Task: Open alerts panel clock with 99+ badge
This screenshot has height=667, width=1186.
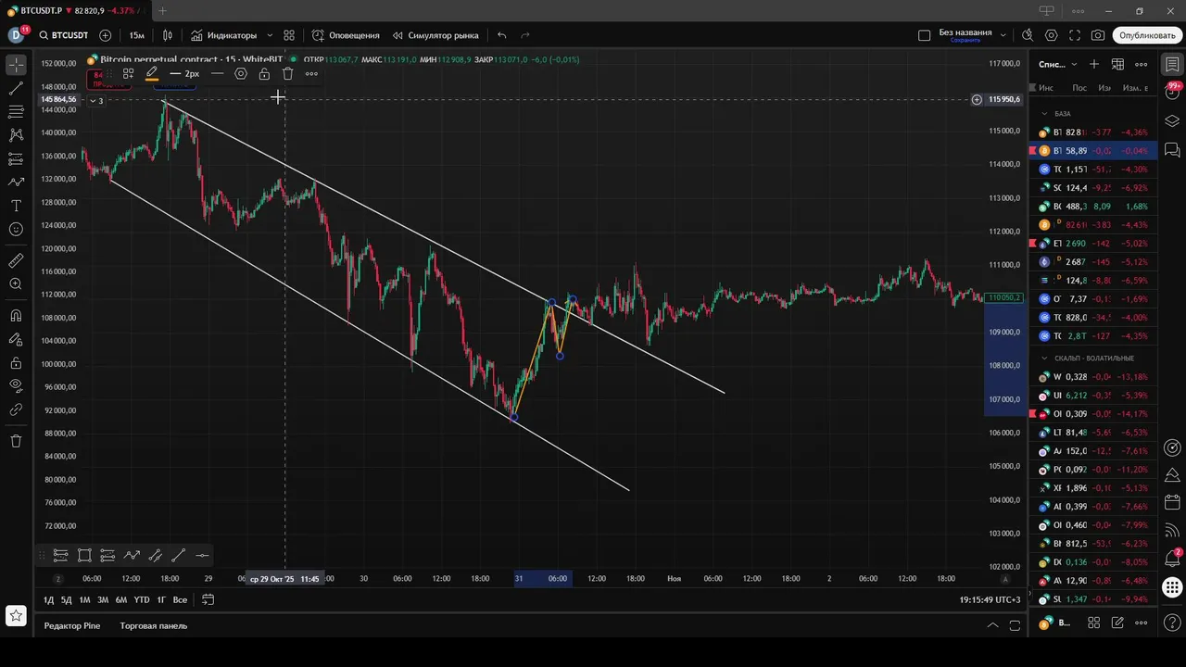Action: coord(1172,92)
